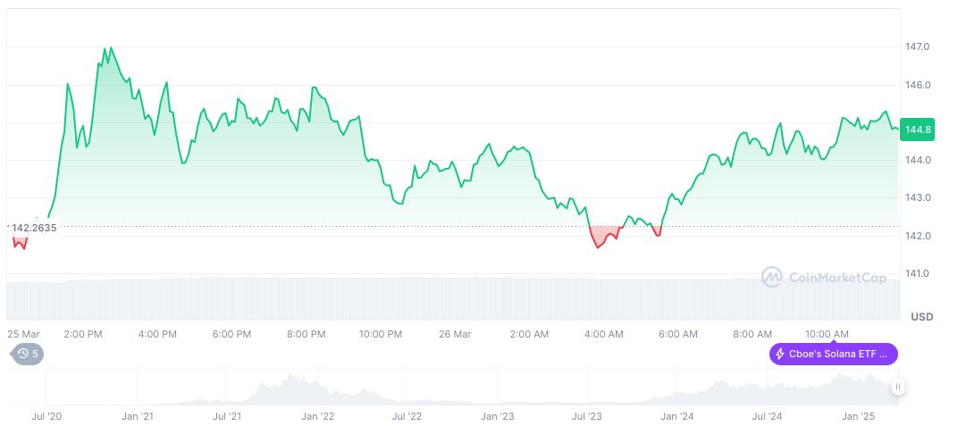
Task: Click the 6:00 AM time axis label
Action: (677, 334)
